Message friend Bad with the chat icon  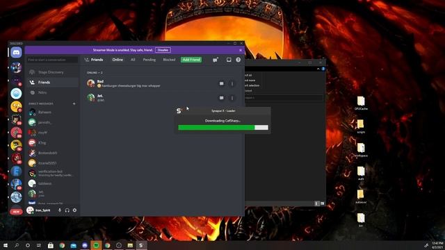[x=221, y=83]
